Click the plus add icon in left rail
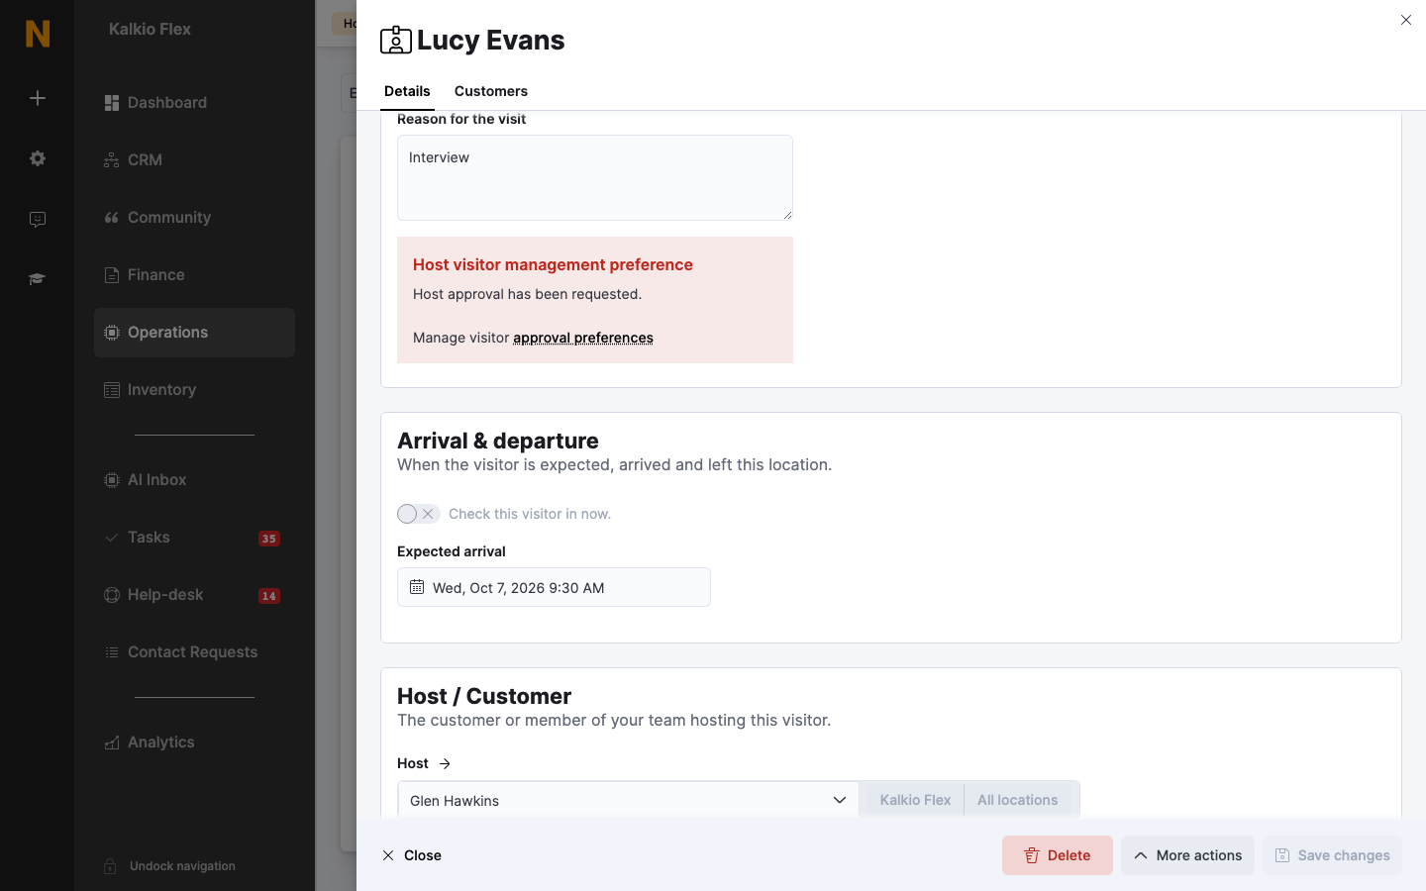The width and height of the screenshot is (1426, 891). (38, 98)
